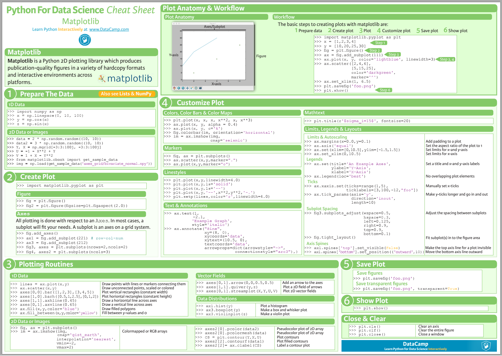Click the 'Axes/Subplot' label in the figure
The image size is (502, 356).
pyautogui.click(x=214, y=26)
